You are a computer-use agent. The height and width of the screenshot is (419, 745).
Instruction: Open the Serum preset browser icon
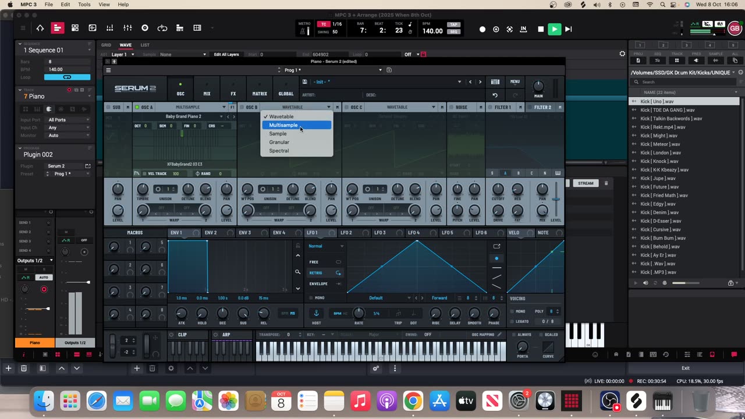(x=495, y=81)
